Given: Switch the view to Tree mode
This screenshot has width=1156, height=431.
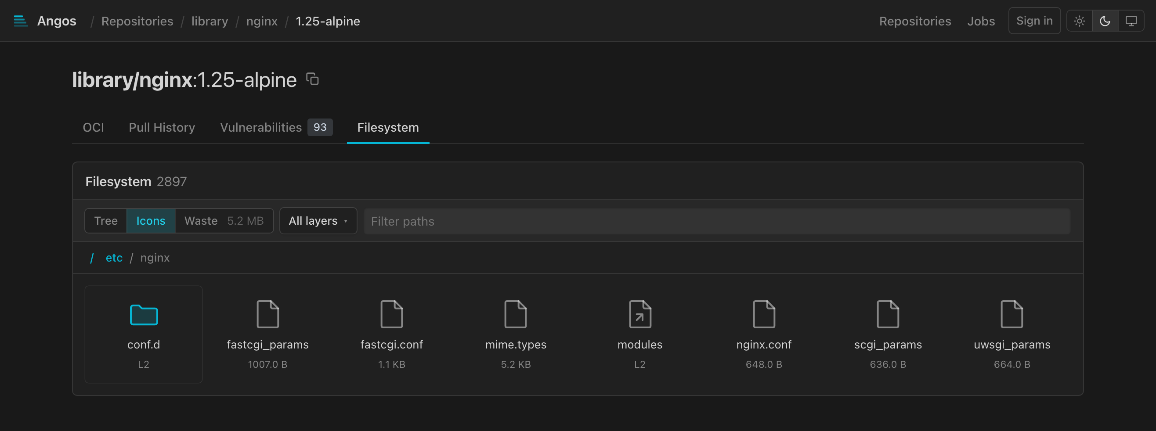Looking at the screenshot, I should [x=106, y=221].
